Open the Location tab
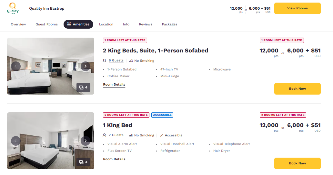This screenshot has height=175, width=333. click(106, 24)
